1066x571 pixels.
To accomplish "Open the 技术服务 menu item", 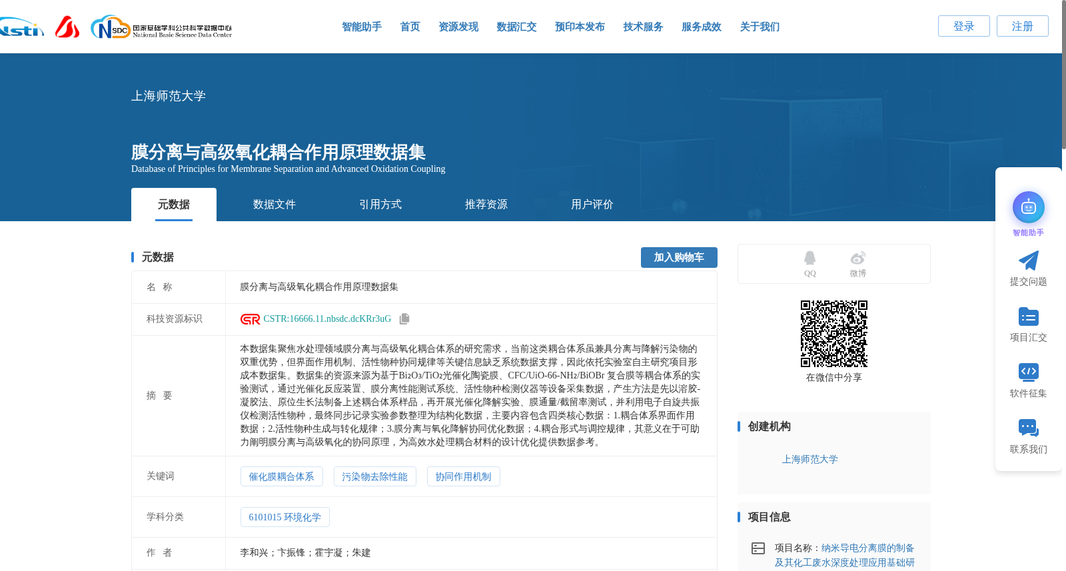I will pyautogui.click(x=643, y=27).
